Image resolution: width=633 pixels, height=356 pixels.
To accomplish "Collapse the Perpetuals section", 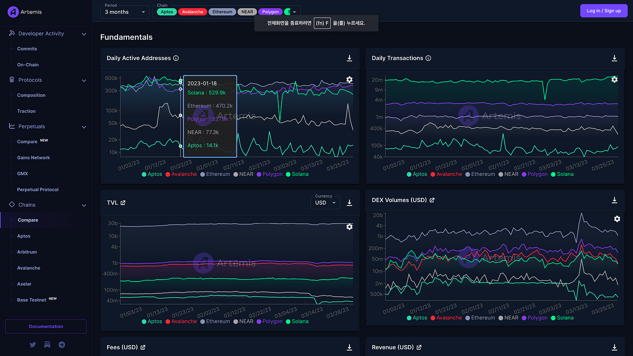I will (x=84, y=127).
